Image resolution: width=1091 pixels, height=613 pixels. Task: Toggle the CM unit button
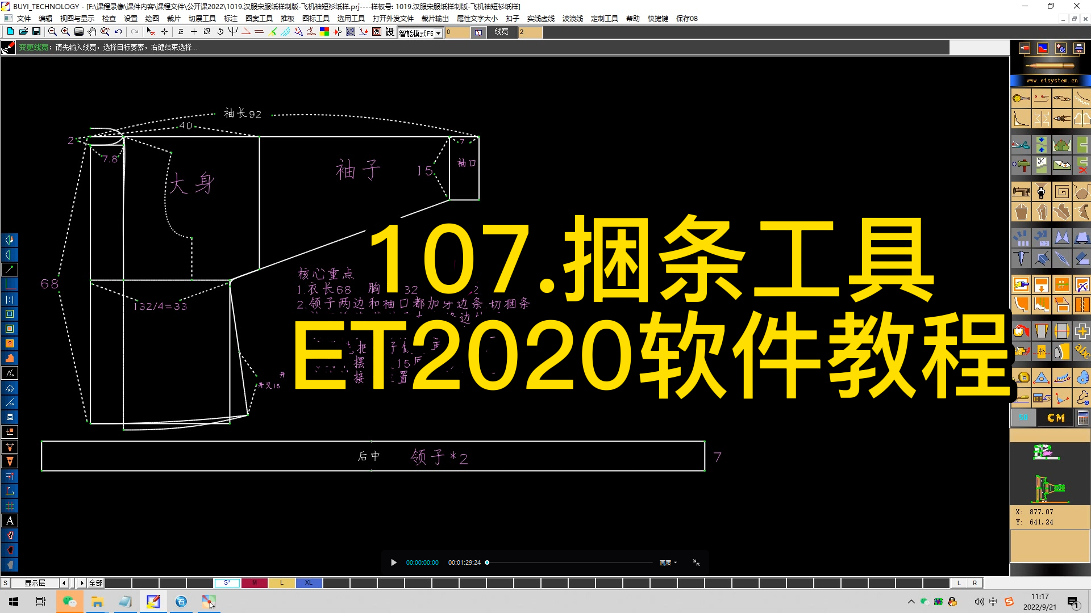pos(1056,418)
